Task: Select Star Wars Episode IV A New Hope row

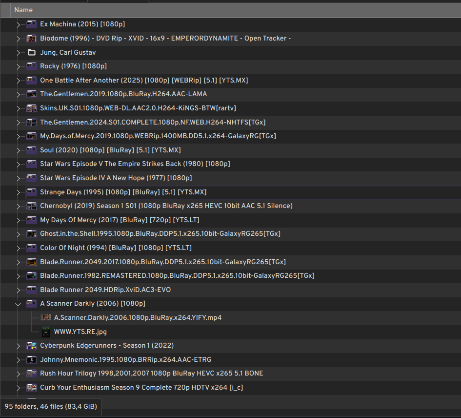Action: pyautogui.click(x=116, y=178)
